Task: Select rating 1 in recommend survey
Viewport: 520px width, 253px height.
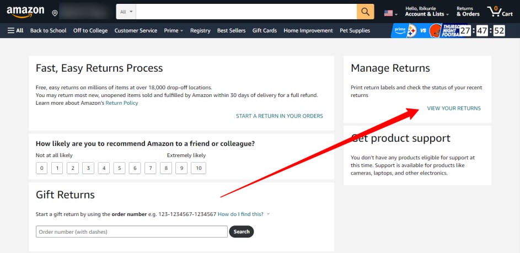Action: tap(57, 168)
